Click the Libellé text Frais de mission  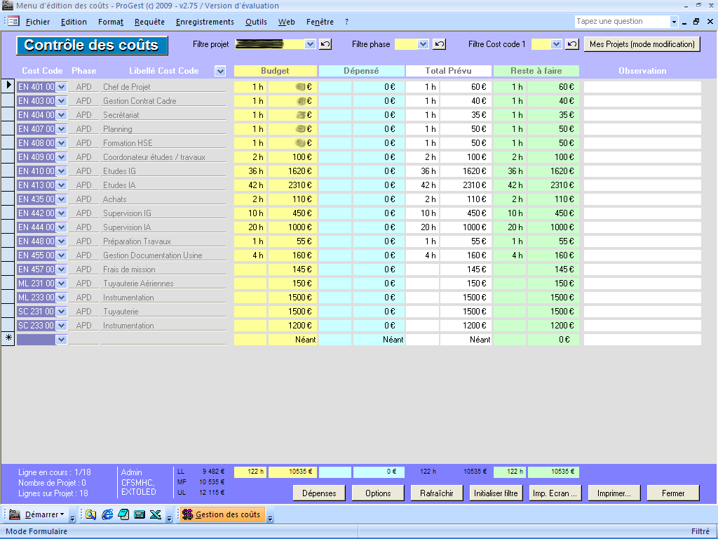(x=129, y=269)
